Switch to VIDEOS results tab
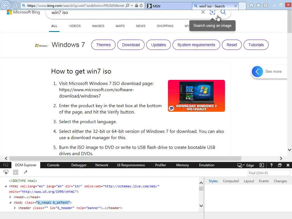 pos(74,26)
